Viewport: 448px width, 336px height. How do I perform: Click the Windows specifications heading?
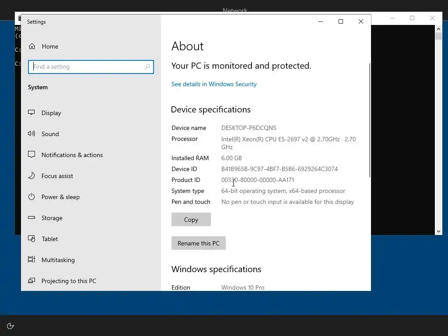click(x=216, y=269)
